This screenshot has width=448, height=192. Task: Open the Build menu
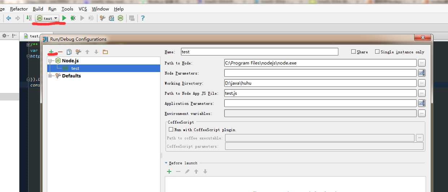coord(38,9)
